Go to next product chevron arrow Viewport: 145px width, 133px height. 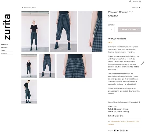click(x=139, y=7)
